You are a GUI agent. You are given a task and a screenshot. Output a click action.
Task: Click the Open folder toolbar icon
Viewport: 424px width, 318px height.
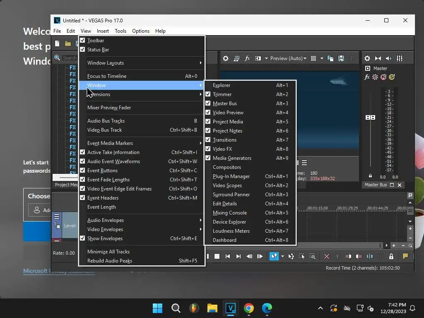pyautogui.click(x=68, y=43)
